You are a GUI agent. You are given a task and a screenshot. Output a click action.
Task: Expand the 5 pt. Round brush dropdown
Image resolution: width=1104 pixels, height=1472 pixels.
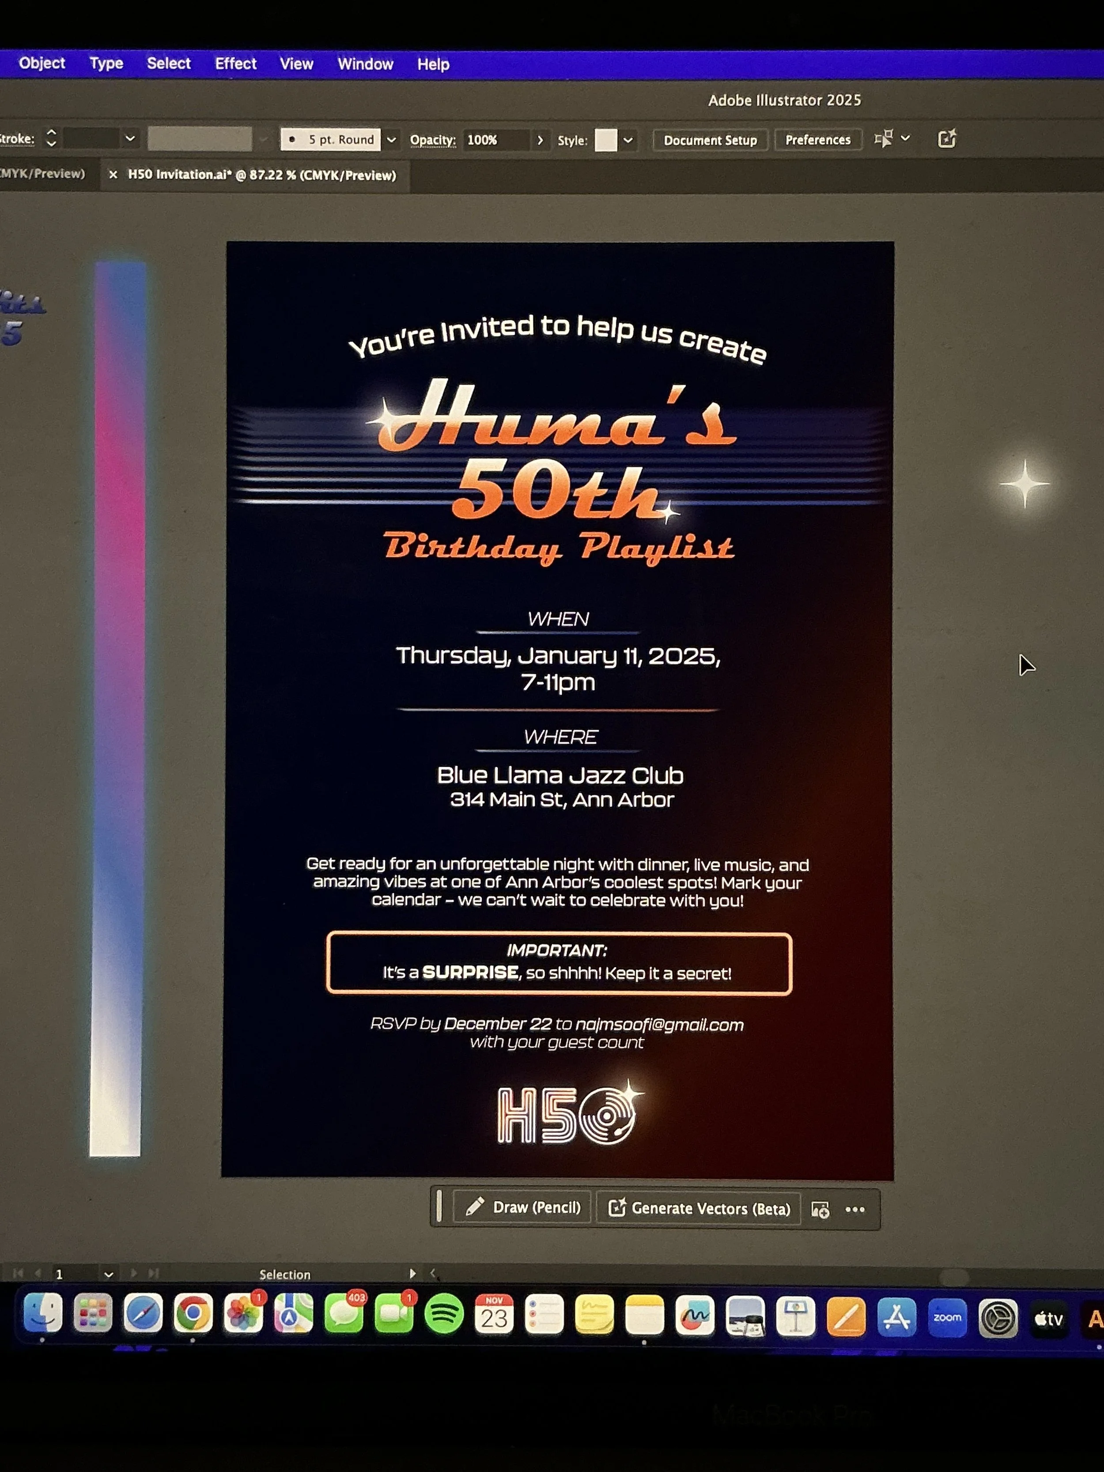pos(391,140)
